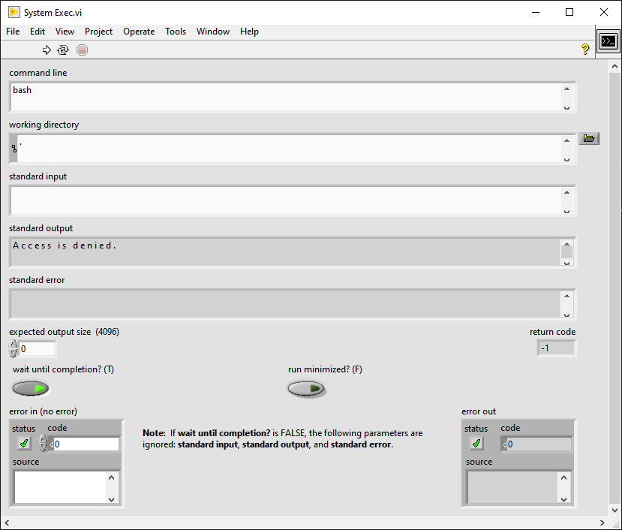The width and height of the screenshot is (622, 530).
Task: Click the standard input scroll down arrow
Action: 567,211
